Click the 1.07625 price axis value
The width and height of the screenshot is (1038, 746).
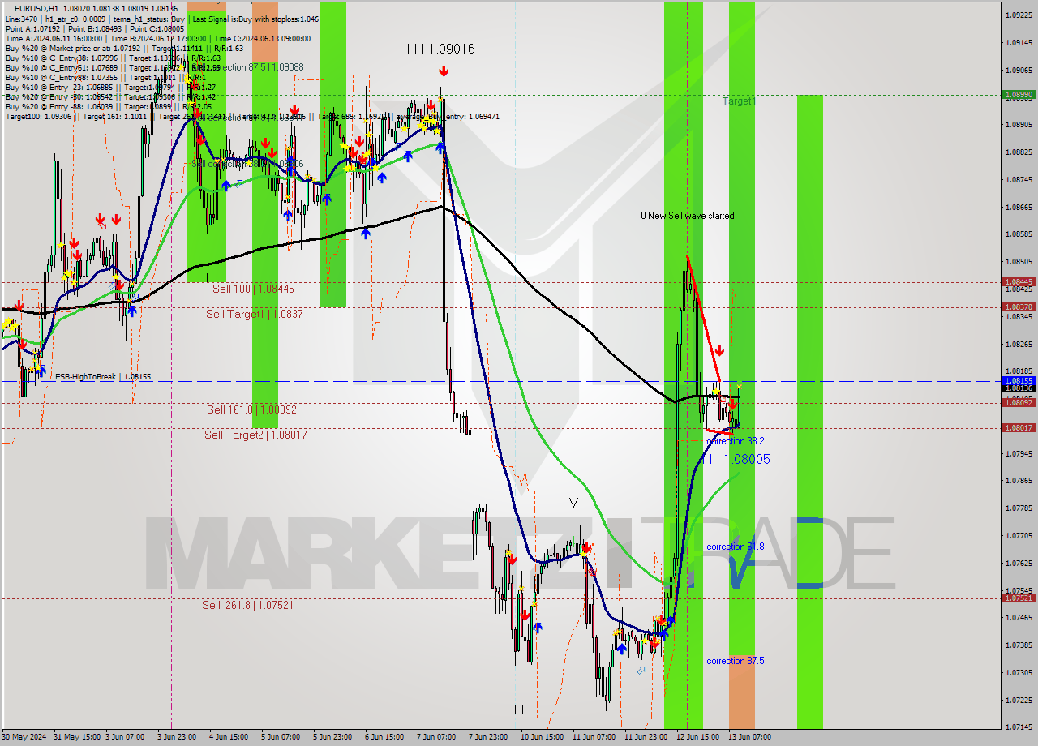click(1019, 563)
